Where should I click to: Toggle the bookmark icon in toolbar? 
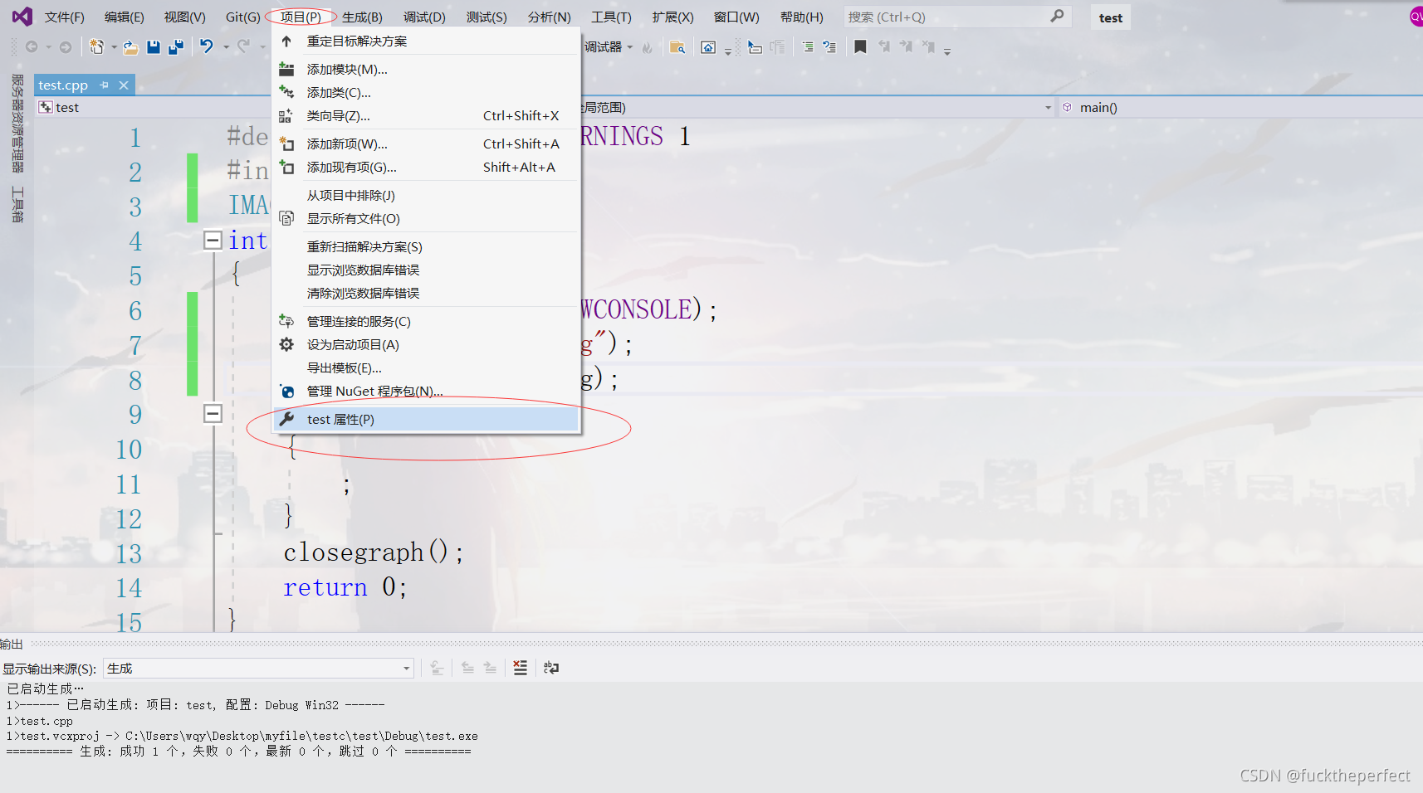(860, 47)
